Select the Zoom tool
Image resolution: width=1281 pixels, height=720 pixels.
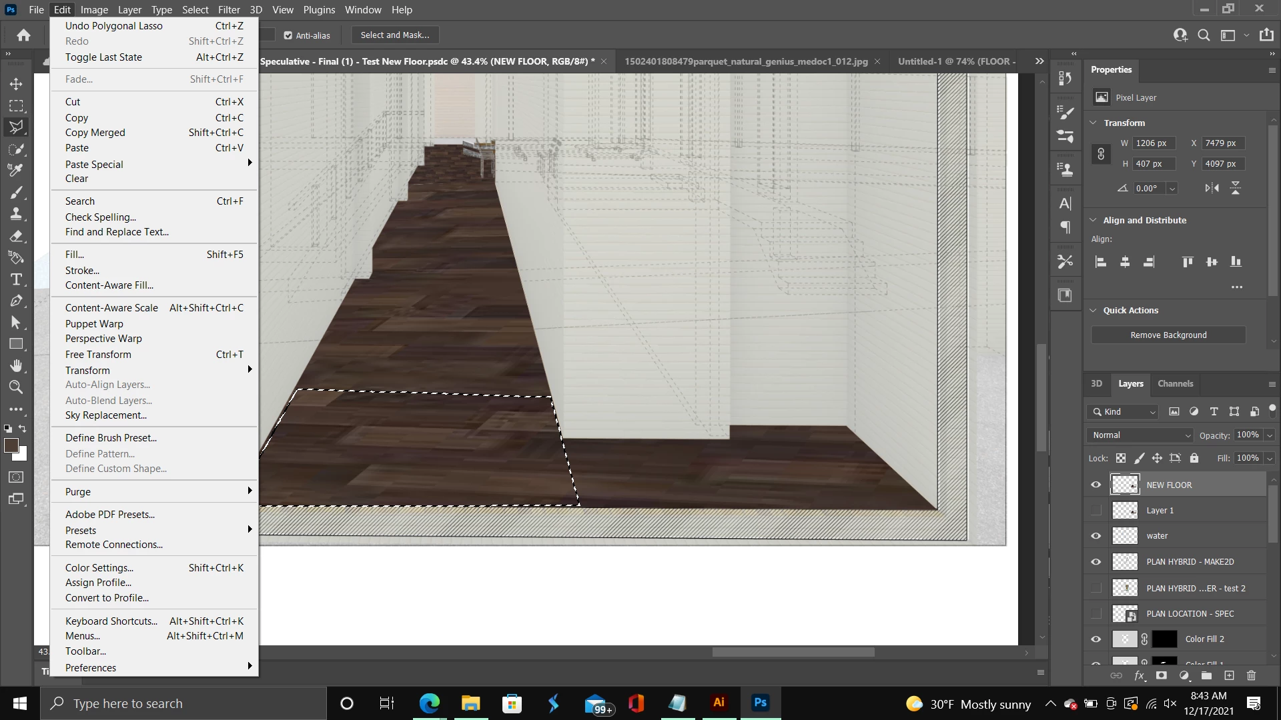click(16, 387)
